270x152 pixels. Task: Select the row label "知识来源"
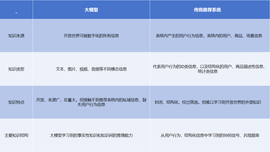tap(16, 35)
